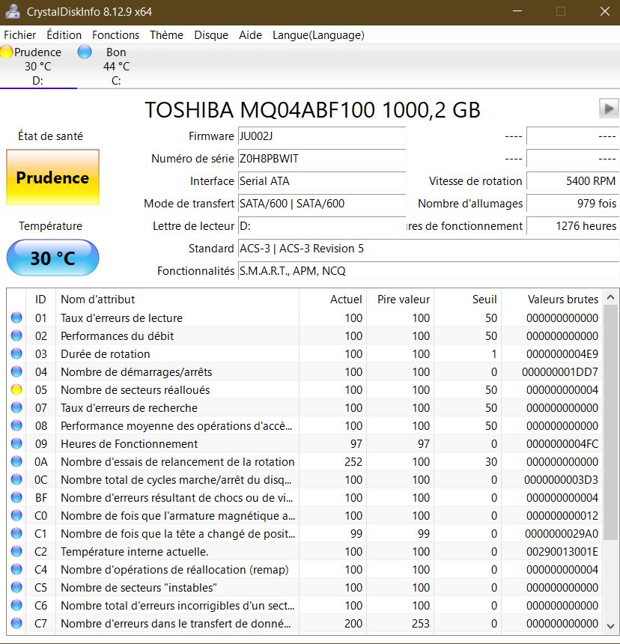Click the Firmware field JU002J
The image size is (620, 644).
[x=322, y=136]
